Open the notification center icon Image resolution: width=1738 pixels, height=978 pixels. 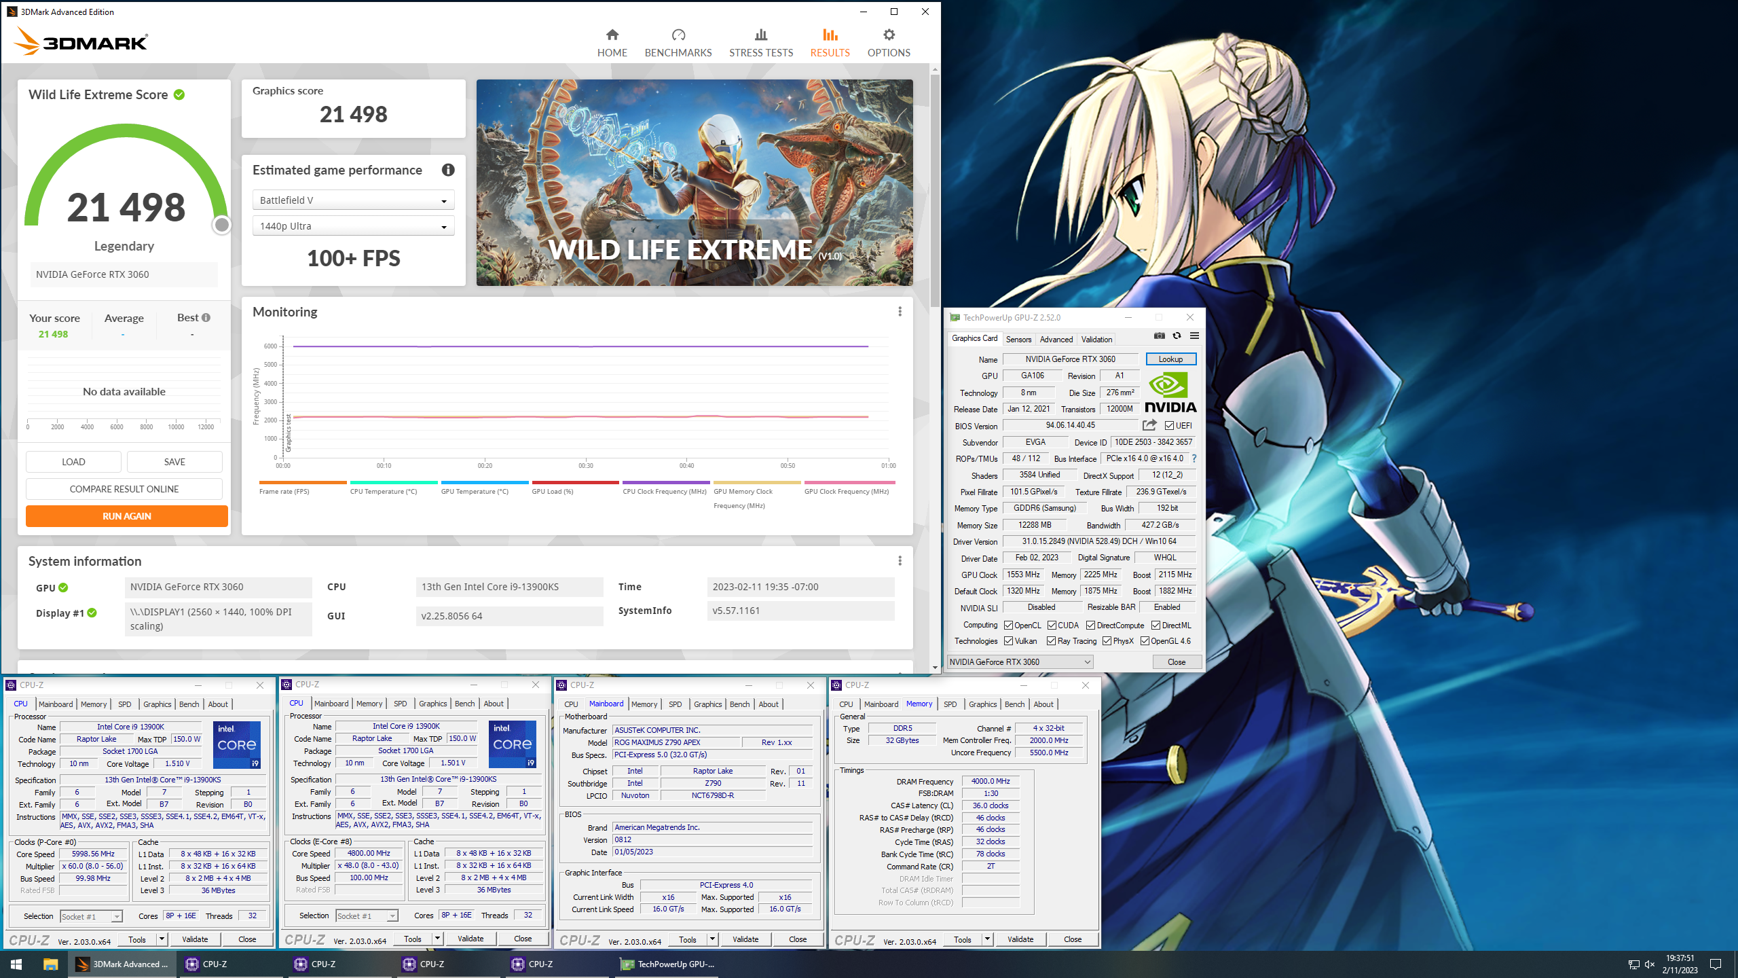point(1716,964)
